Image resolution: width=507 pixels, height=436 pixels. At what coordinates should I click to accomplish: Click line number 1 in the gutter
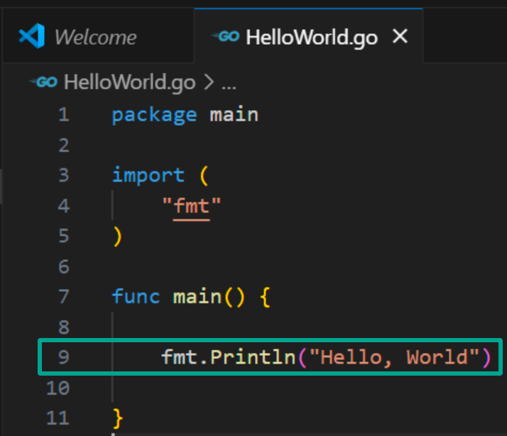coord(64,114)
